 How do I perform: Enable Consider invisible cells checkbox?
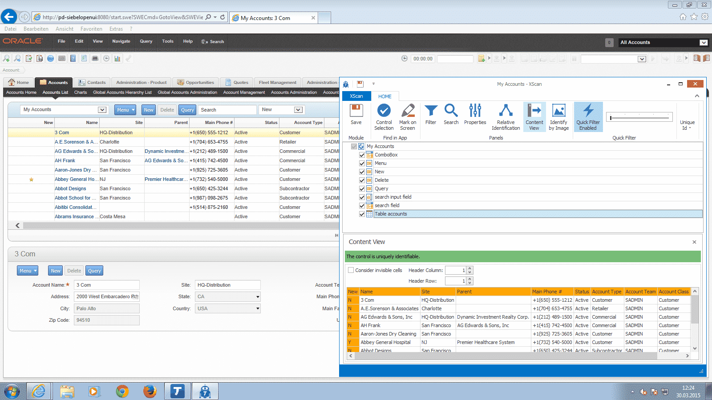(x=351, y=270)
